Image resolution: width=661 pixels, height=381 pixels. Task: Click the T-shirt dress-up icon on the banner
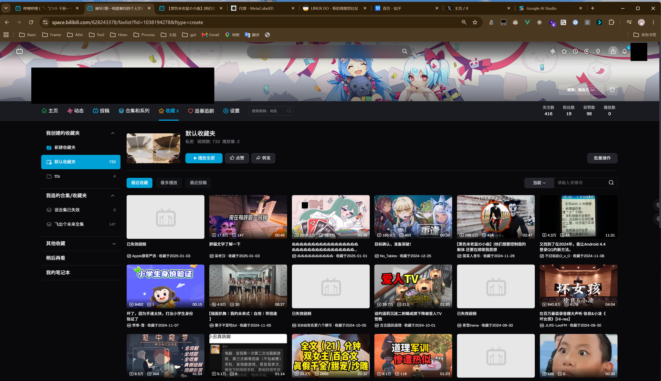pos(612,90)
